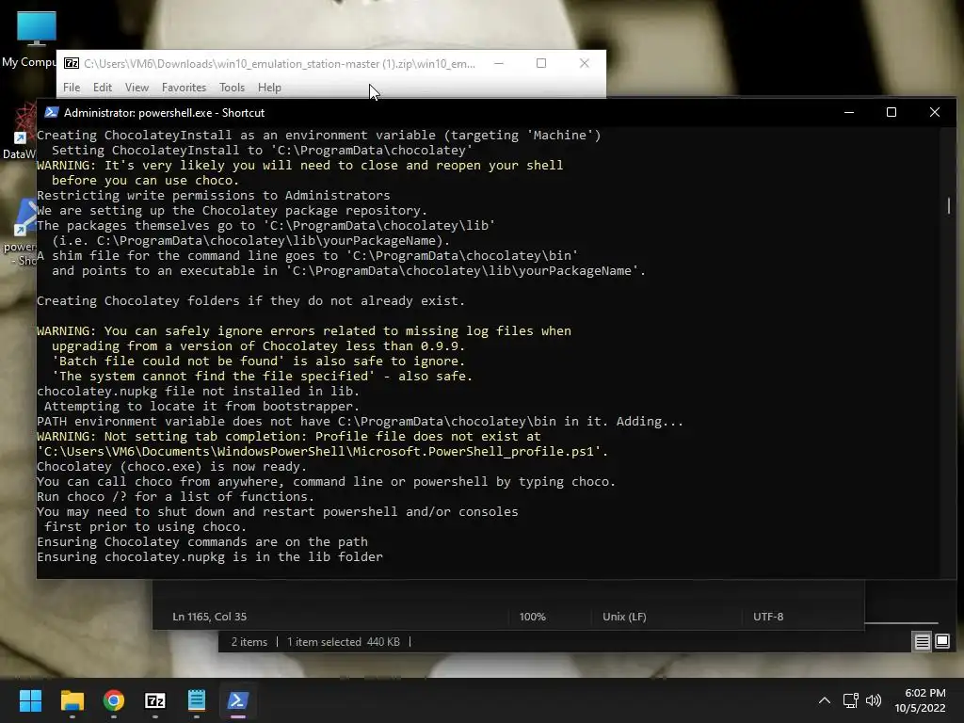Click the 7-Zip title bar path text
Viewport: 964px width, 723px height.
279,63
